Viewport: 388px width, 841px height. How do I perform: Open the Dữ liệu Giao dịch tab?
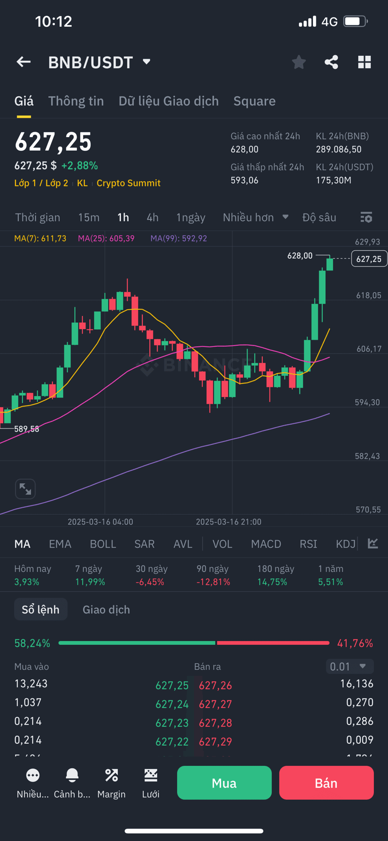pos(169,101)
